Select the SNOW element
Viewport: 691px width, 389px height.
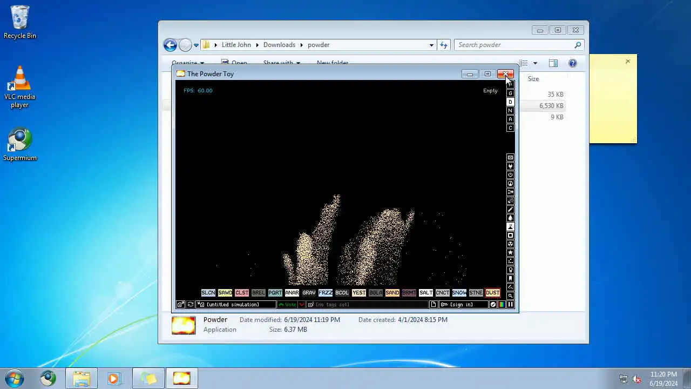(459, 293)
